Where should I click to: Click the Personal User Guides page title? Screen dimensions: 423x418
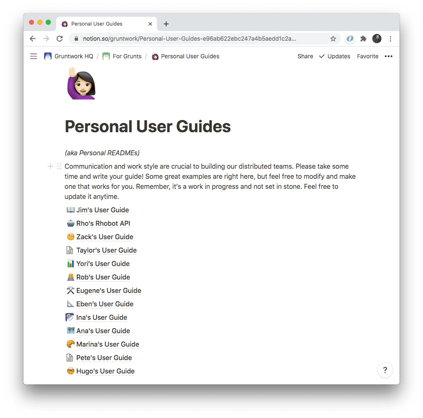pos(148,126)
